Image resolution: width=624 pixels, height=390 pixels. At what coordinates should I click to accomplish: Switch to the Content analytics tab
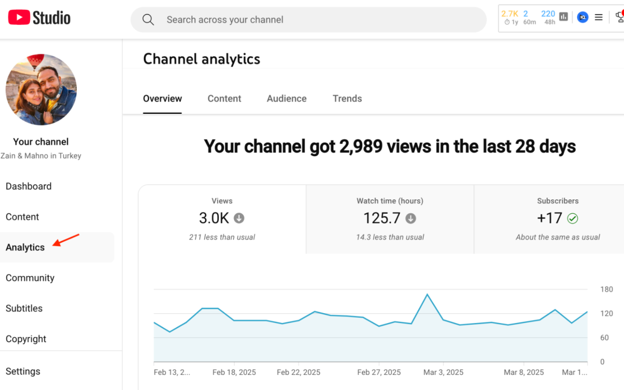coord(224,99)
